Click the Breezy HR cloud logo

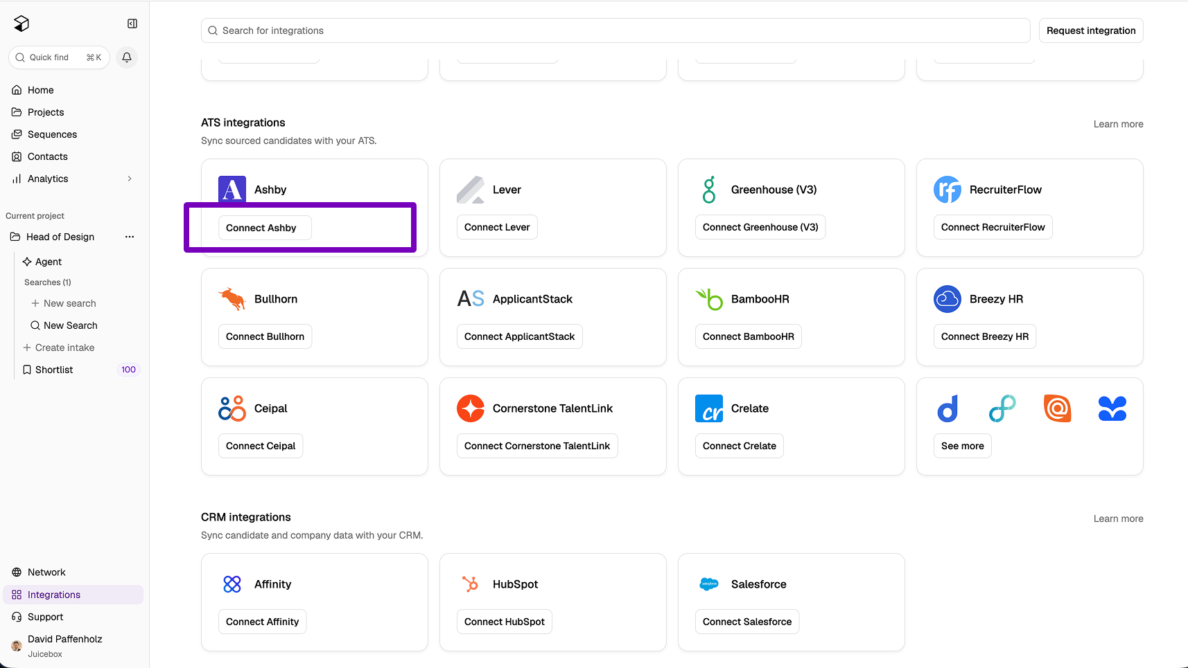pyautogui.click(x=947, y=299)
